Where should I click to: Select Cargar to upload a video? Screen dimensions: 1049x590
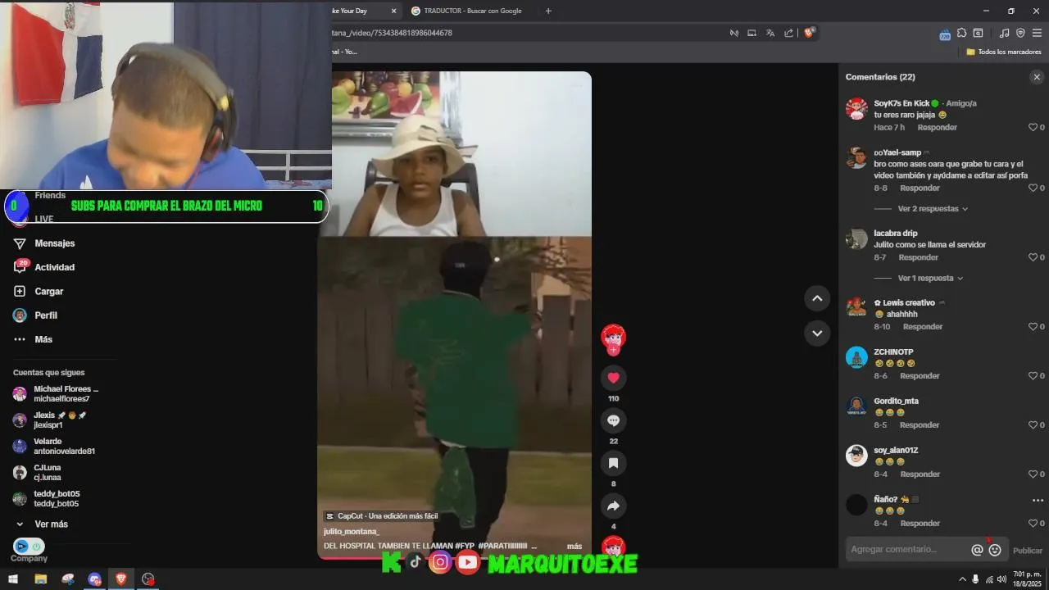[x=48, y=291]
